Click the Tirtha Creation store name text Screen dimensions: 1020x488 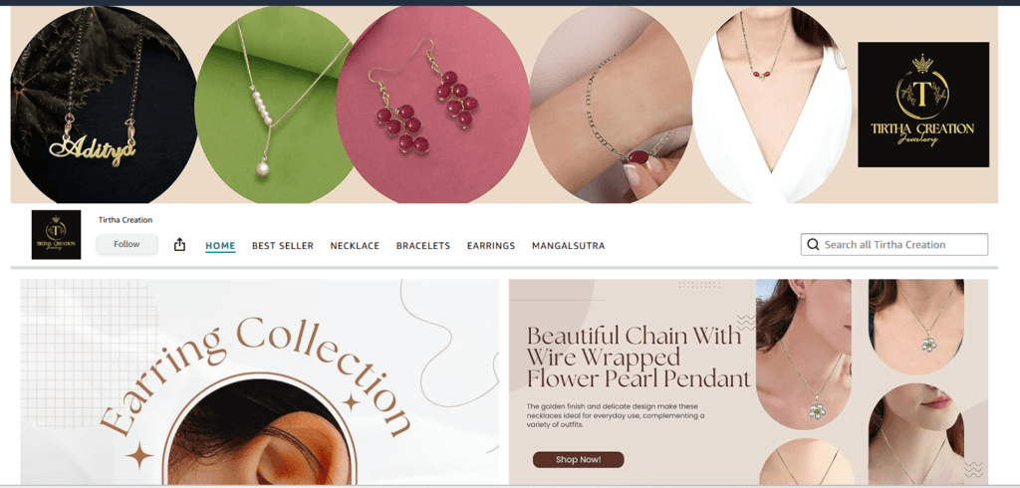click(x=125, y=220)
